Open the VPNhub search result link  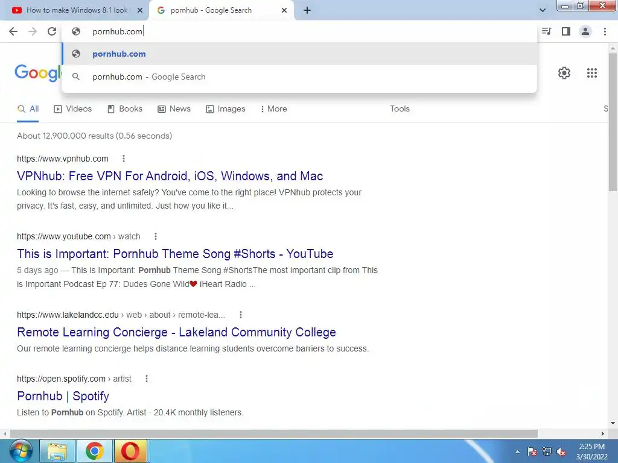click(x=170, y=176)
